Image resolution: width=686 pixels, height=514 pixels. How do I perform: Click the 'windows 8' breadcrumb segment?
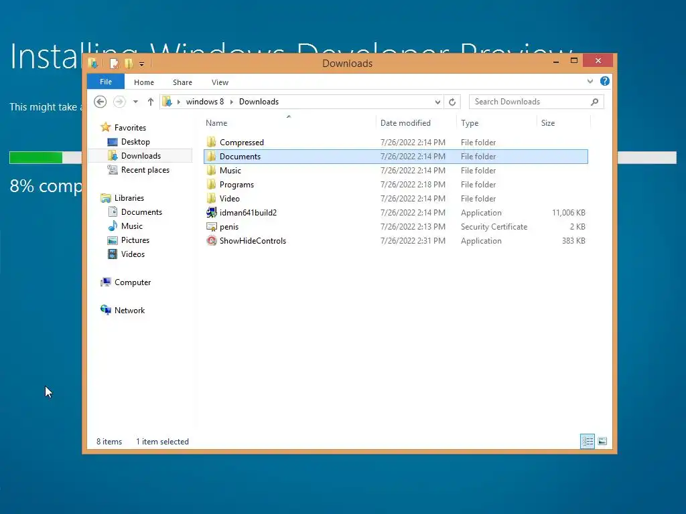pos(205,102)
